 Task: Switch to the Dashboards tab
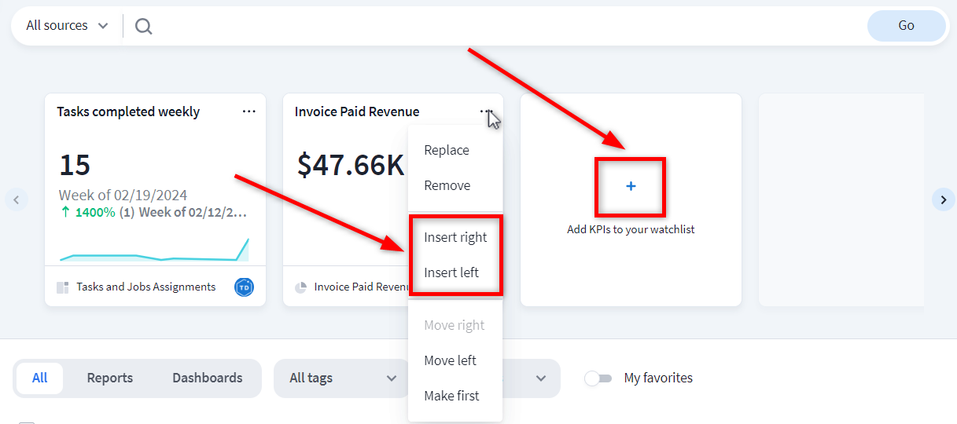[208, 378]
